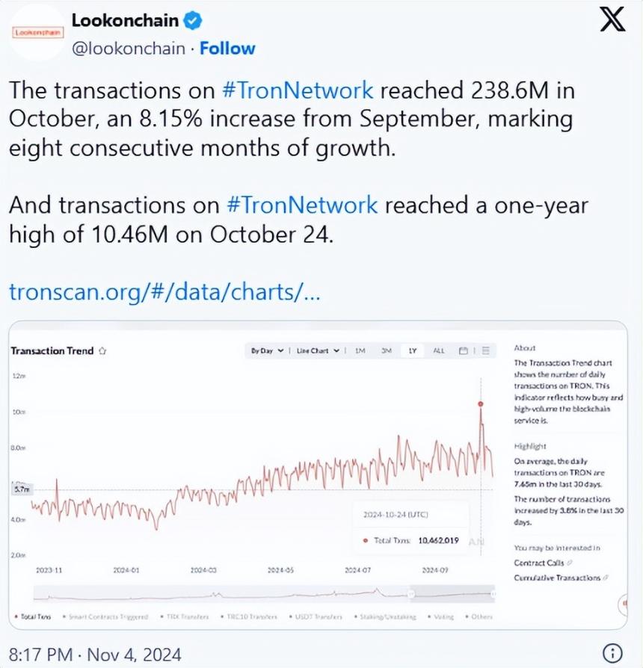Expand the Line Chart dropdown
Image resolution: width=643 pixels, height=668 pixels.
click(318, 350)
